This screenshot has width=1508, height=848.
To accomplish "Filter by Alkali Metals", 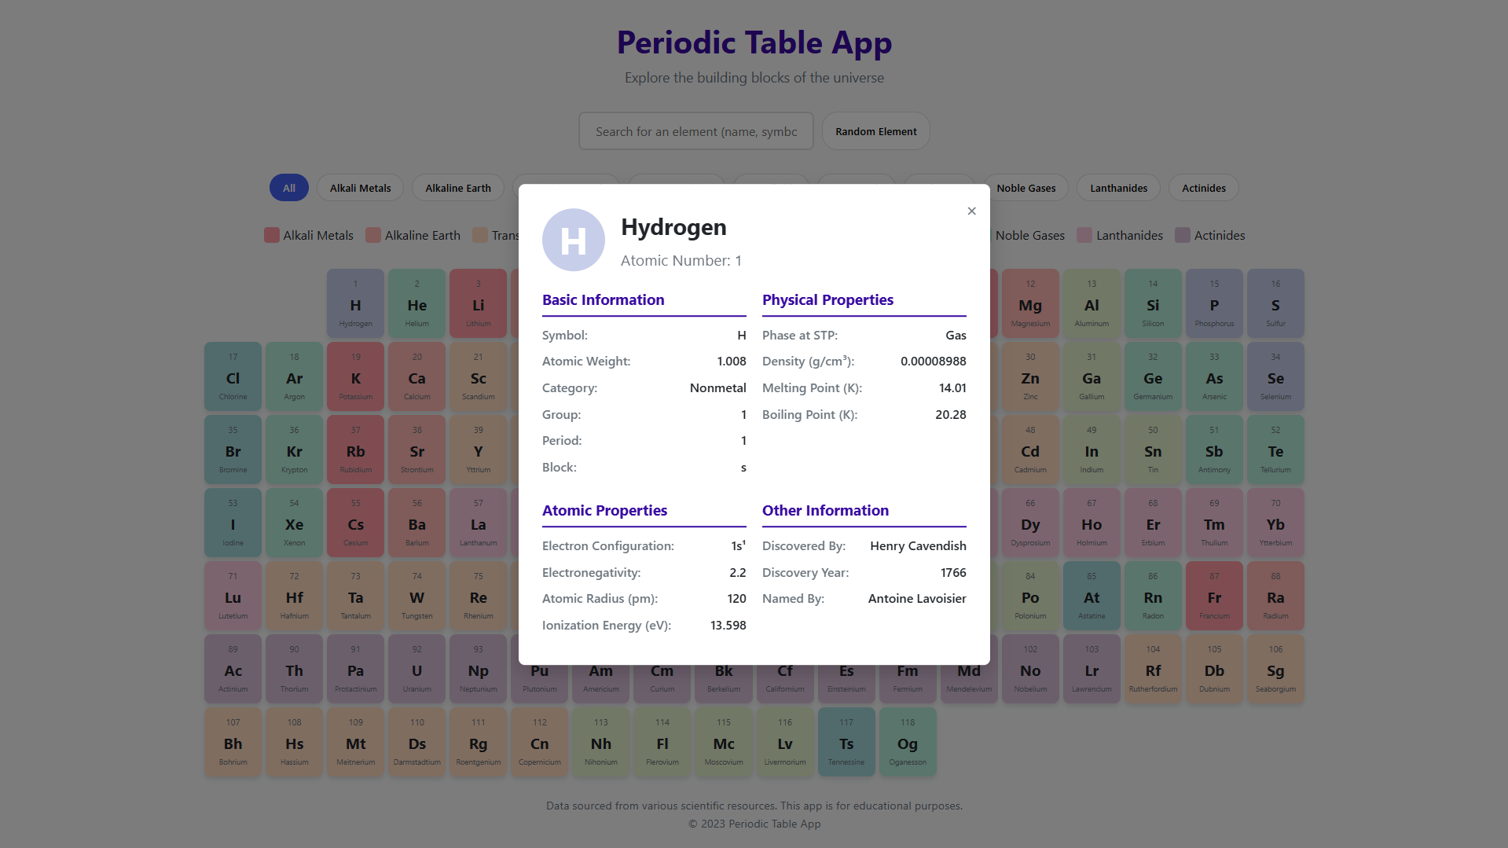I will point(361,188).
